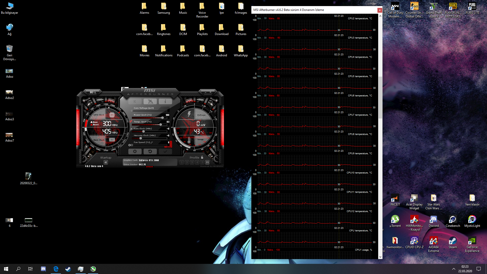This screenshot has width=487, height=274.
Task: Select the DCIM folder on desktop
Action: coord(183,29)
